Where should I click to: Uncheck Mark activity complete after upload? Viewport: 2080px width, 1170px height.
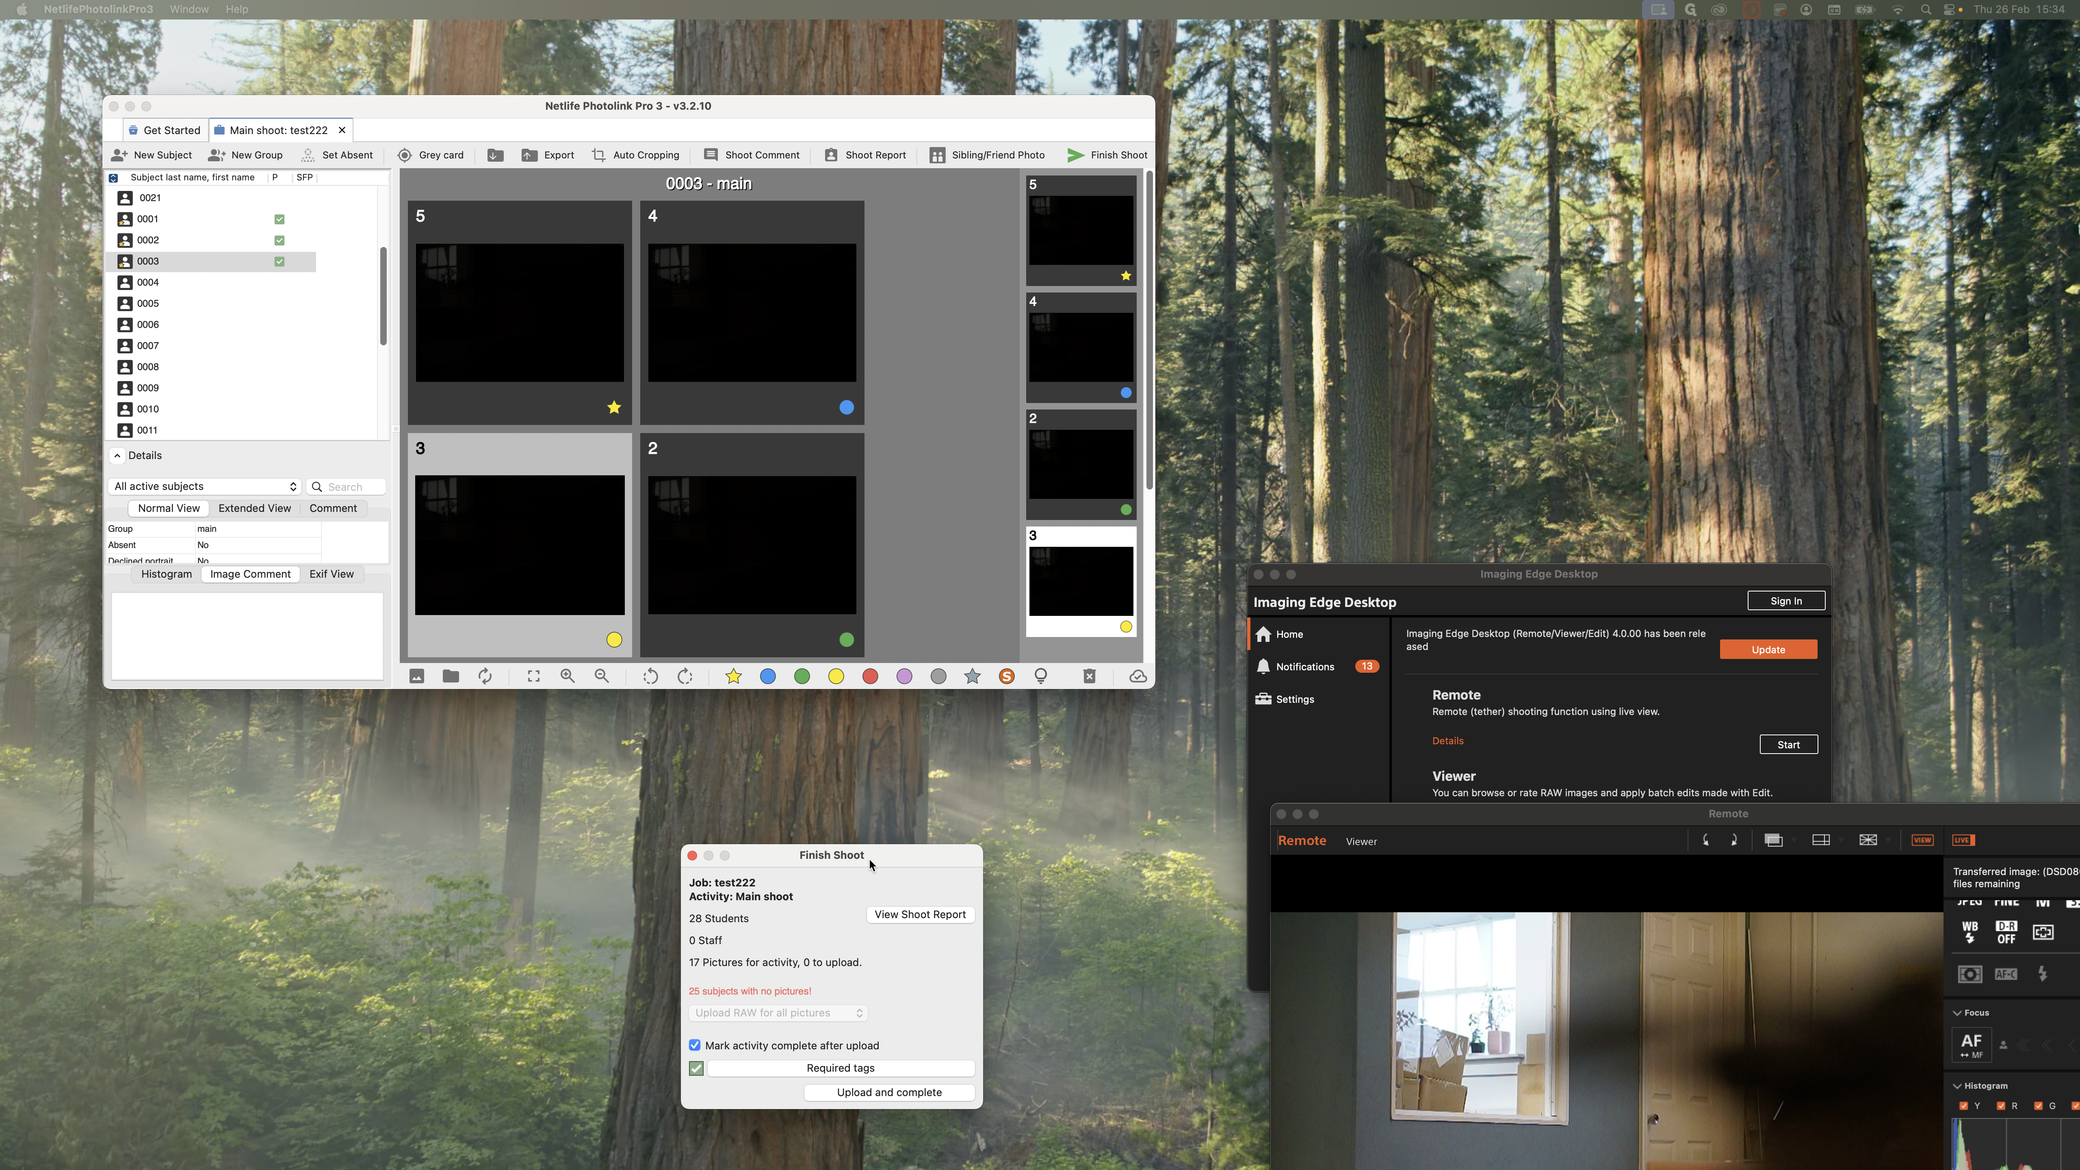[694, 1046]
